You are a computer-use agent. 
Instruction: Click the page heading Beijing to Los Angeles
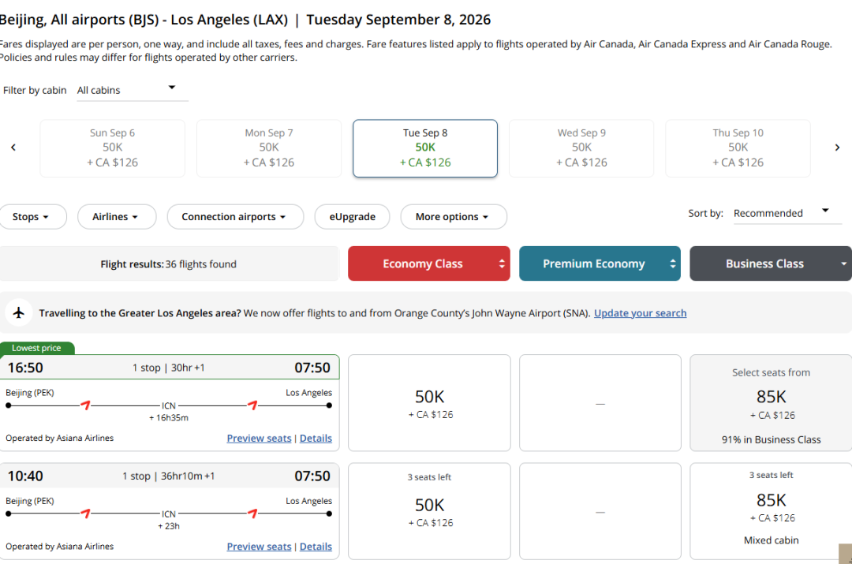click(x=245, y=20)
